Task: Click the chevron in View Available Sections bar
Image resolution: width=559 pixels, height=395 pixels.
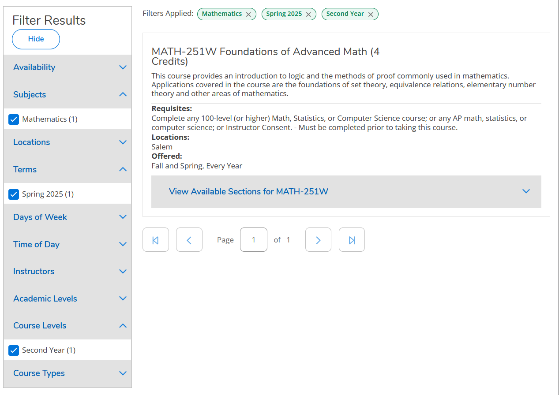Action: (x=526, y=191)
